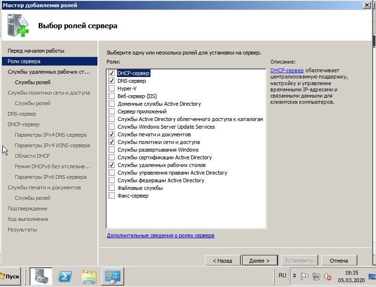The image size is (376, 287).
Task: Open the DHCP-сервер description link
Action: (x=287, y=70)
